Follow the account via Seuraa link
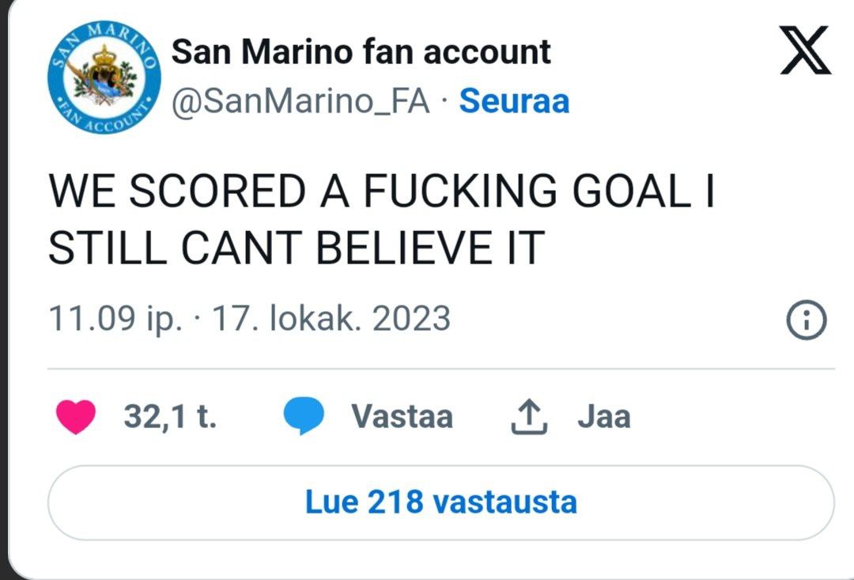 point(514,101)
